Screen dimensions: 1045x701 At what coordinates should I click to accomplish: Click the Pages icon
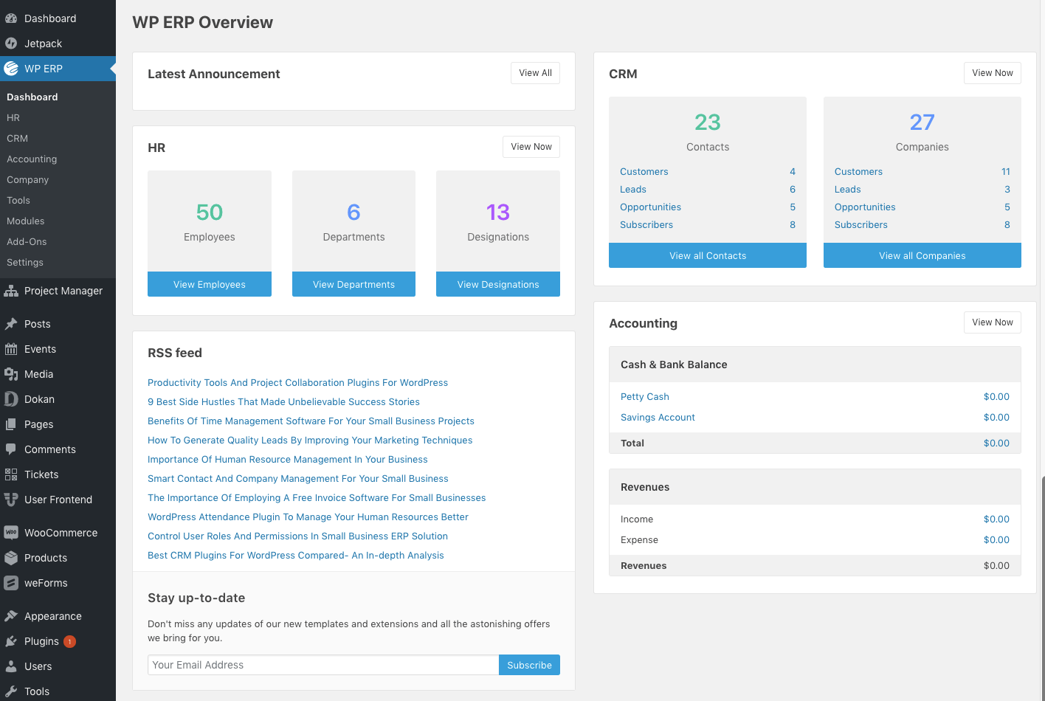click(11, 424)
